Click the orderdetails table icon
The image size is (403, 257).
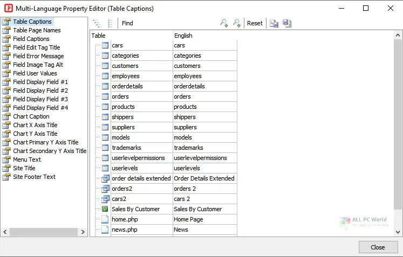105,86
